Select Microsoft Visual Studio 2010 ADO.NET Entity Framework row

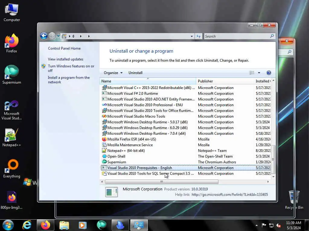[186, 99]
